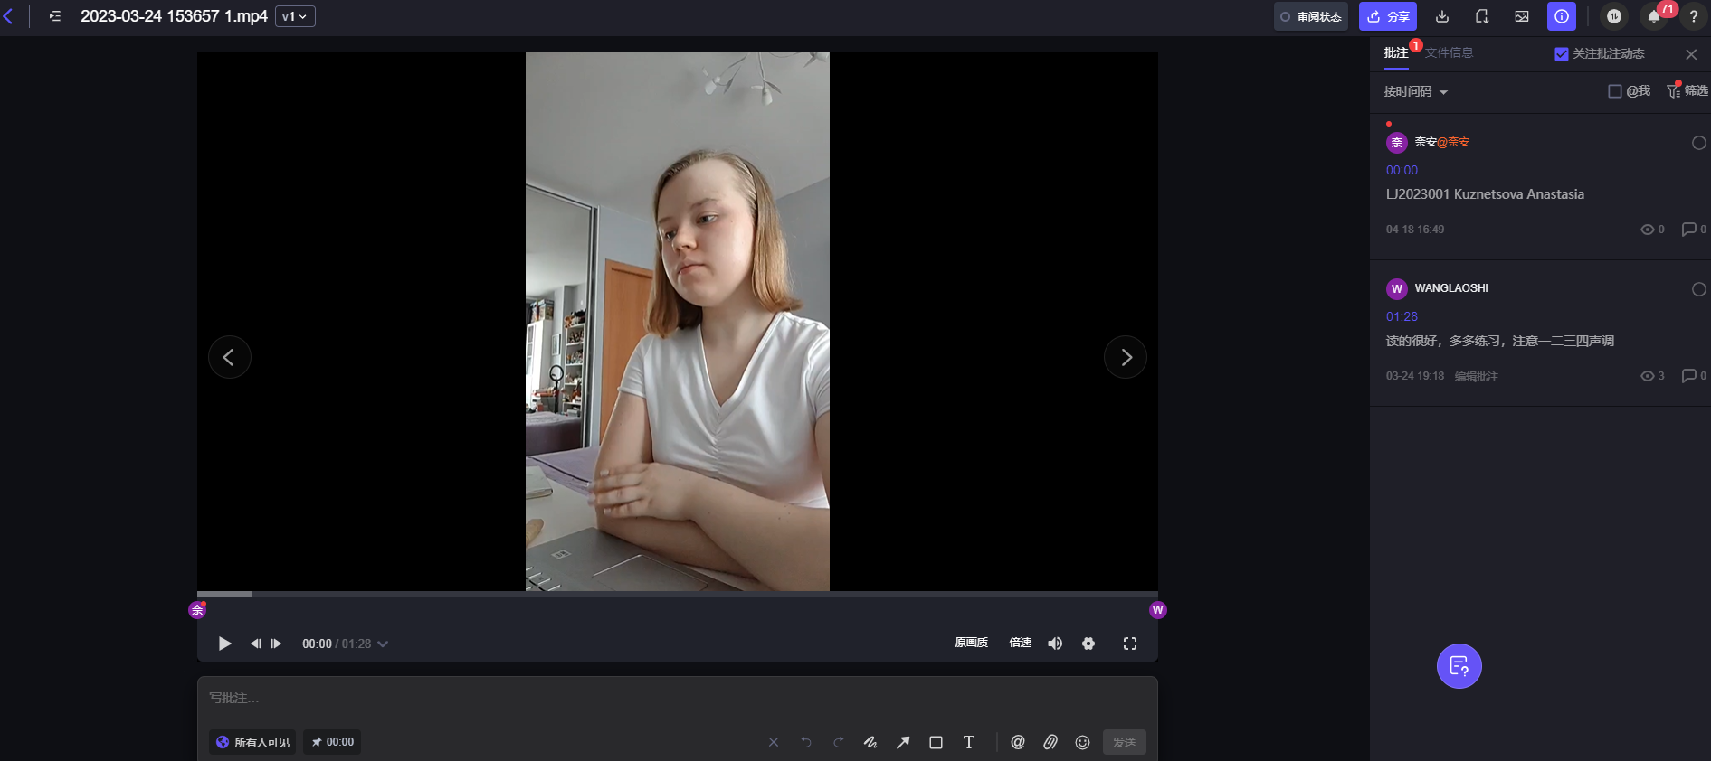Select the arrow drawing tool
The width and height of the screenshot is (1711, 761).
pyautogui.click(x=903, y=742)
